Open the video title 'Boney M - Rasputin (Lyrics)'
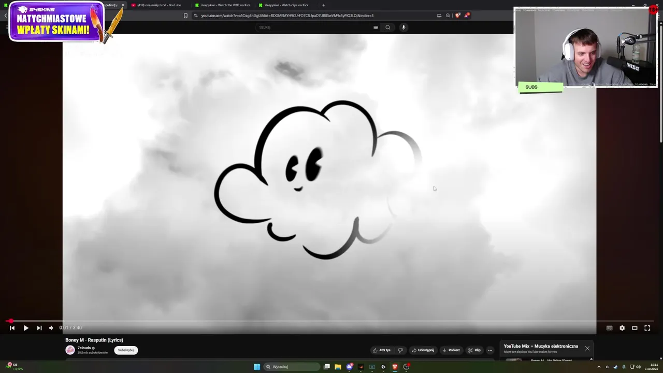 point(94,340)
